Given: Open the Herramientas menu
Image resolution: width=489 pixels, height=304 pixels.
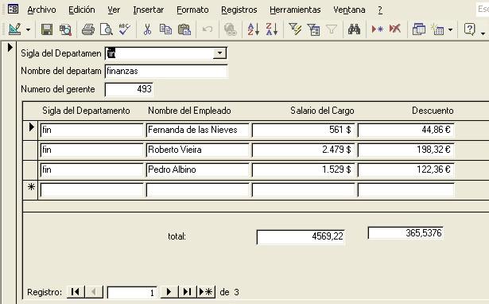Looking at the screenshot, I should point(295,10).
